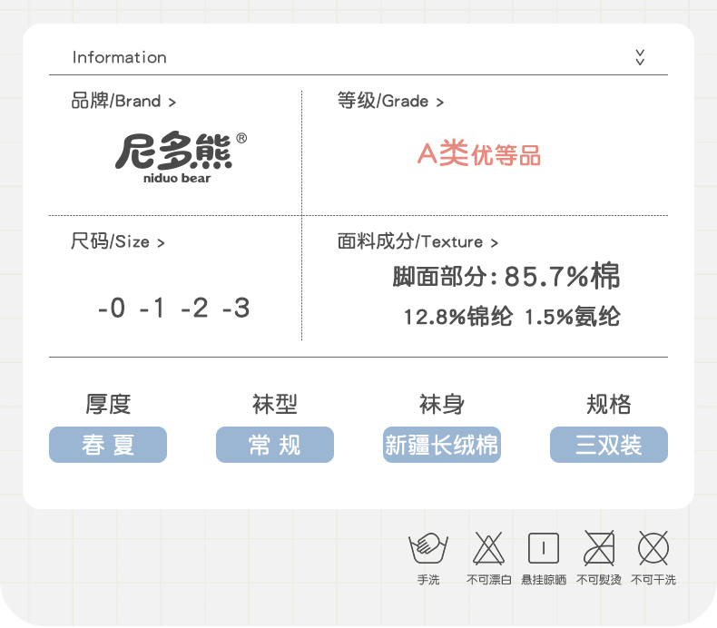Click the 不可熨烫 caption text
The height and width of the screenshot is (628, 717).
coord(599,580)
